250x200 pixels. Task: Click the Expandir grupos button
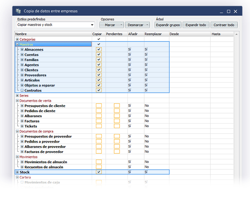tap(168, 25)
